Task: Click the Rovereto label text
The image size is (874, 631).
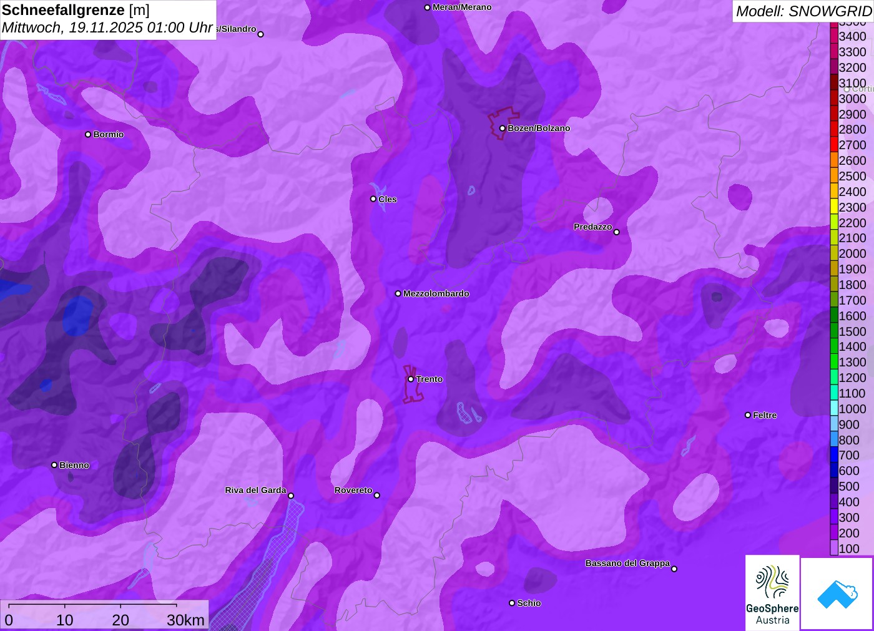Action: click(x=353, y=490)
